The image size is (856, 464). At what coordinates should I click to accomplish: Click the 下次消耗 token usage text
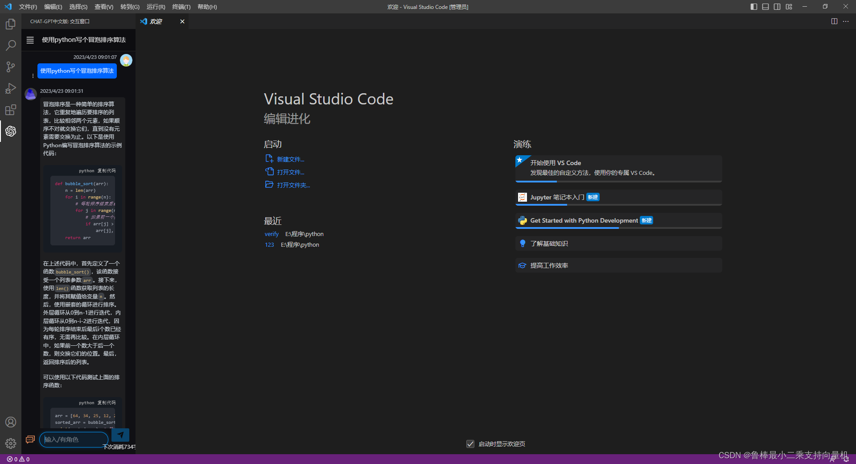(119, 447)
